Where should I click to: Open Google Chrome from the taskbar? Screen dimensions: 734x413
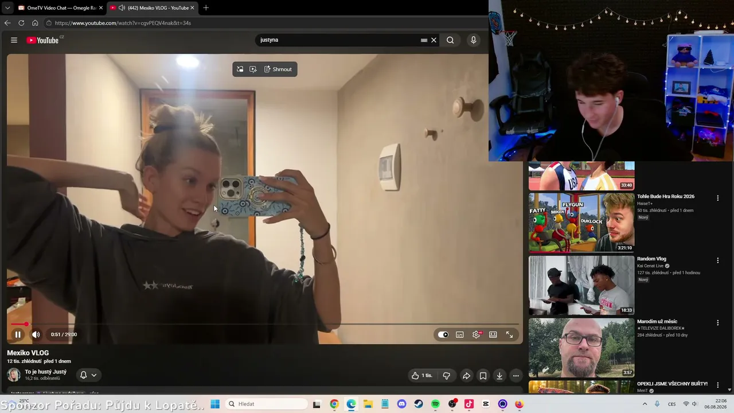point(334,404)
